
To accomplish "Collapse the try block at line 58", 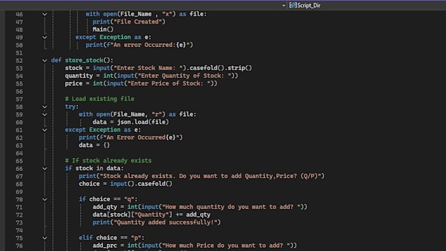I will click(x=45, y=107).
